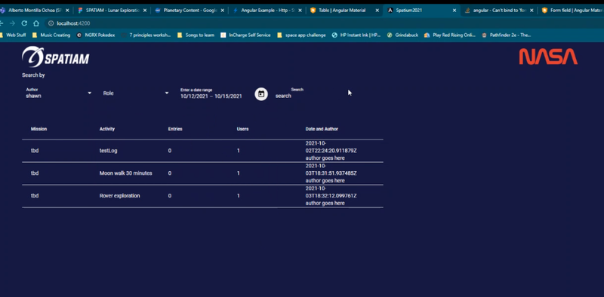Click the forward navigation arrow

12,23
